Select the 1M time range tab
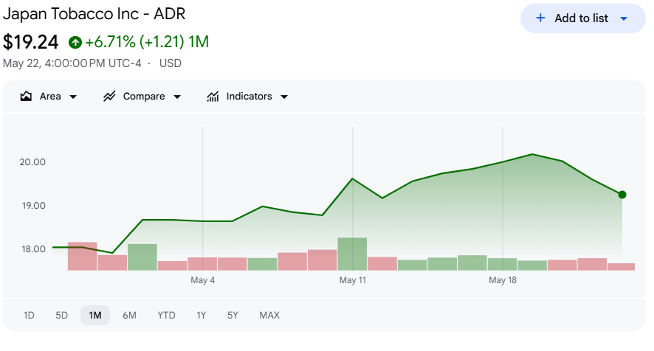The width and height of the screenshot is (654, 351). click(95, 315)
